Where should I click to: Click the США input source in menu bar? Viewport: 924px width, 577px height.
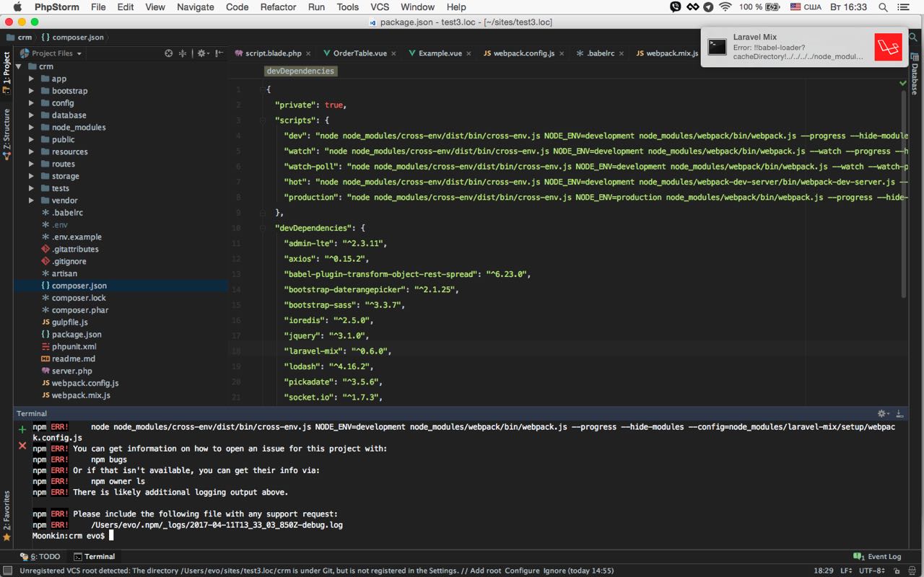(806, 6)
